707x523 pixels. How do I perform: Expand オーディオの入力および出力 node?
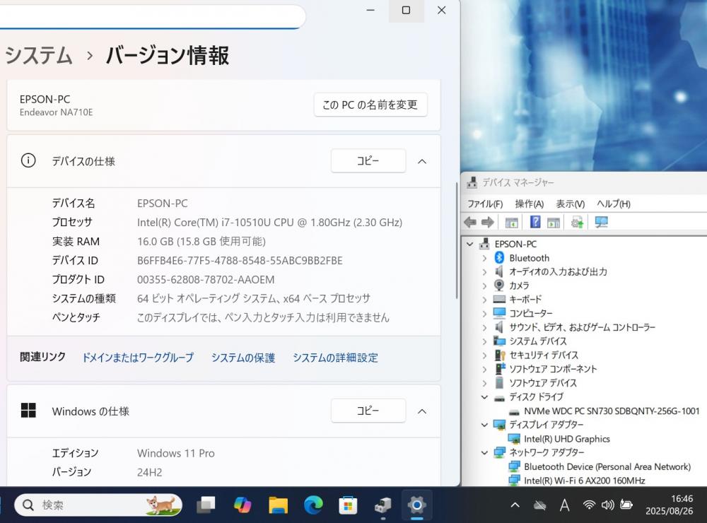tap(484, 272)
